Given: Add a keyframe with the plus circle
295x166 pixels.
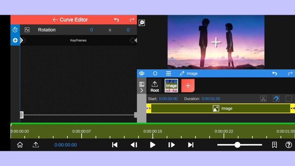Looking at the screenshot, I should tap(15, 40).
